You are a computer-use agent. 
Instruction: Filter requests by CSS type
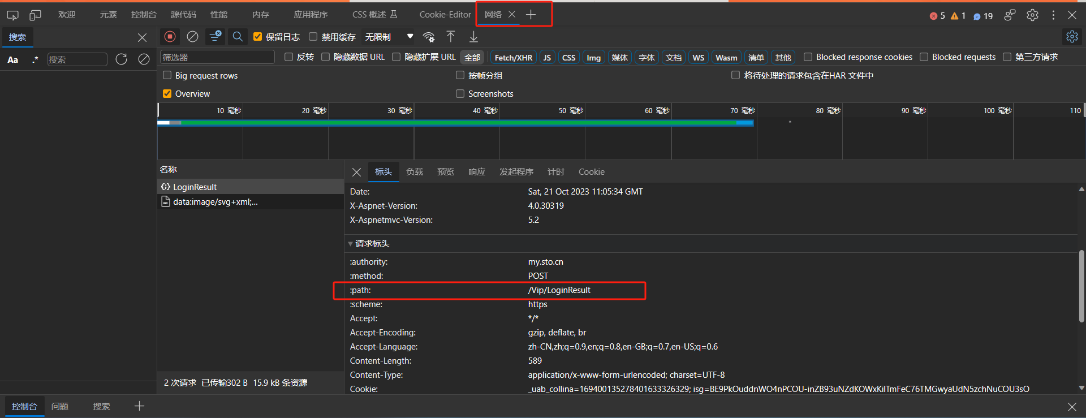click(x=569, y=58)
